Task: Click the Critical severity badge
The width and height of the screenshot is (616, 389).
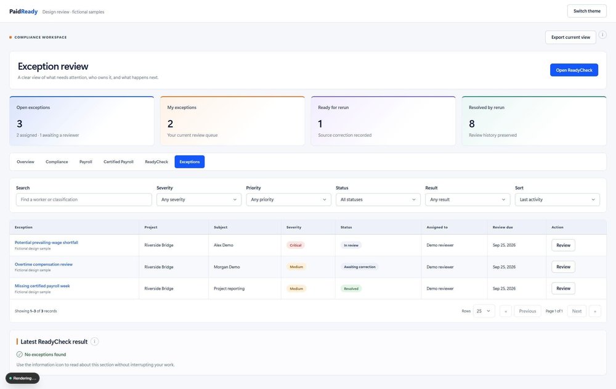Action: click(296, 245)
